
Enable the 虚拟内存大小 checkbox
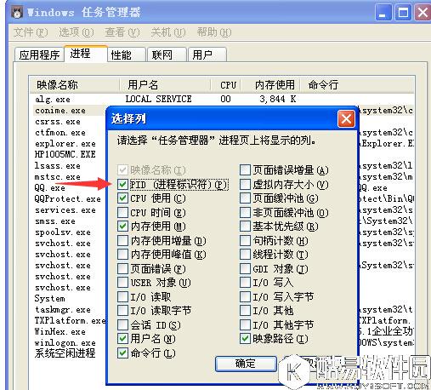tap(245, 185)
